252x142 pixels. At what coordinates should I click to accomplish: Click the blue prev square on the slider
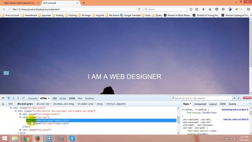6,73
